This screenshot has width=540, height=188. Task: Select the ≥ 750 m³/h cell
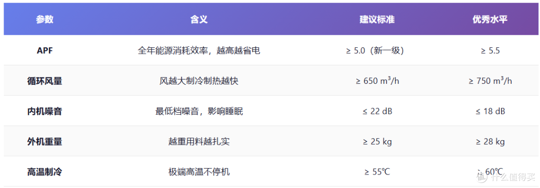490,81
